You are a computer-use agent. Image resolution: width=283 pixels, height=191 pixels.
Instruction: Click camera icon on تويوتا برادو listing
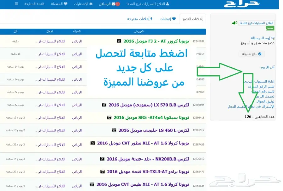[x=103, y=172]
